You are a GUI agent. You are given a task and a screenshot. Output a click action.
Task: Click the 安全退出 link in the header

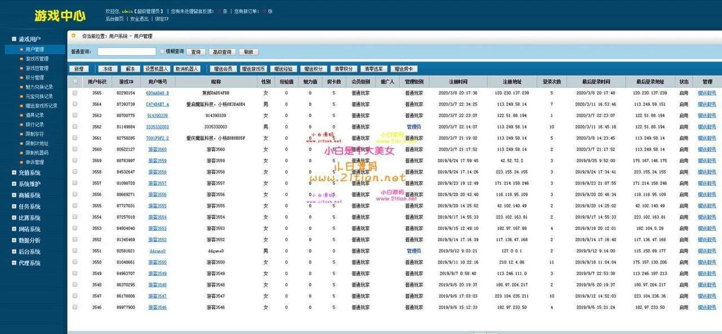pos(139,19)
